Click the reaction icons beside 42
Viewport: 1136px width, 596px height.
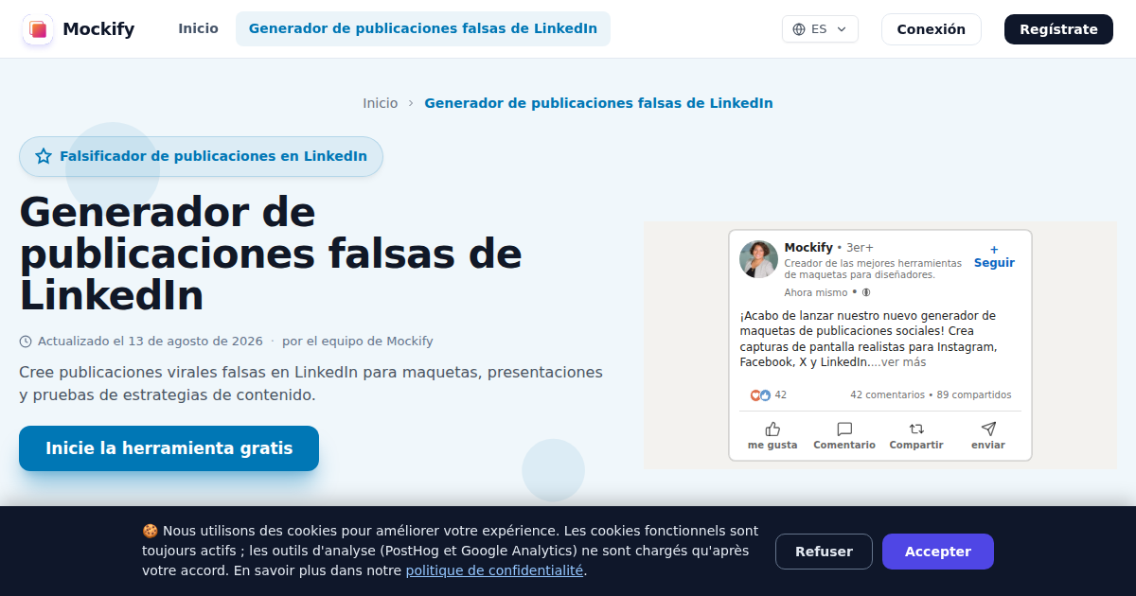coord(760,395)
